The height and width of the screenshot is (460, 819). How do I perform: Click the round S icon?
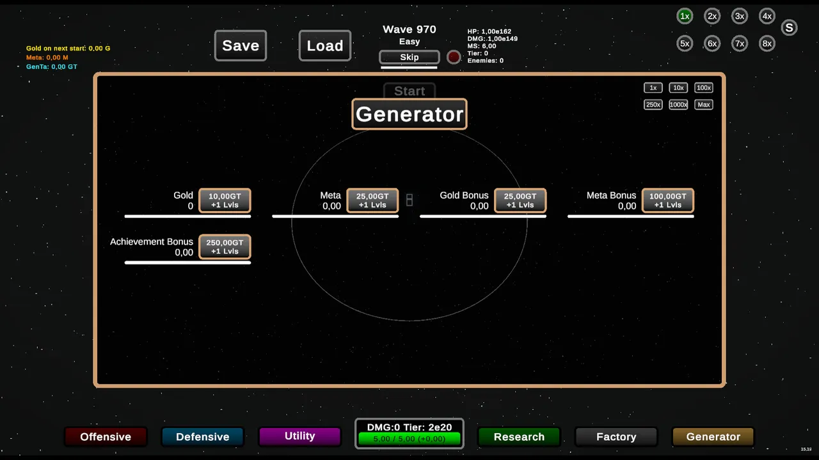tap(789, 27)
